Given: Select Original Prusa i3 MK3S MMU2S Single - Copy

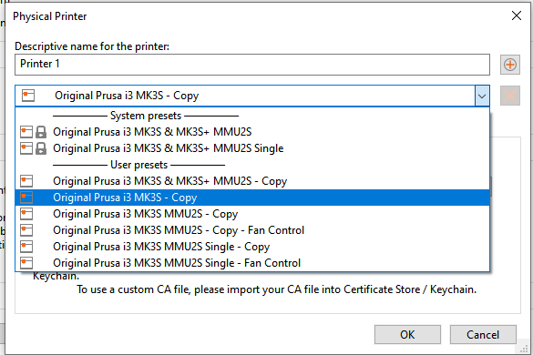Looking at the screenshot, I should click(x=252, y=247).
